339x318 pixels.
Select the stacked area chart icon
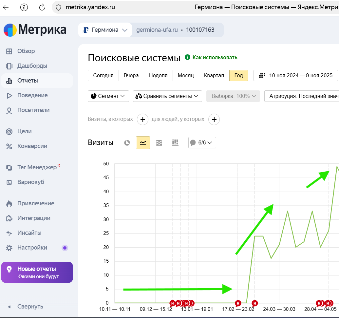tap(159, 143)
